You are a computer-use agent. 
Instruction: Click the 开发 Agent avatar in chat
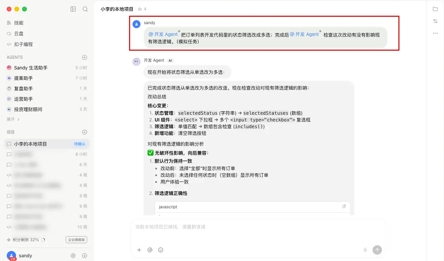pyautogui.click(x=136, y=62)
